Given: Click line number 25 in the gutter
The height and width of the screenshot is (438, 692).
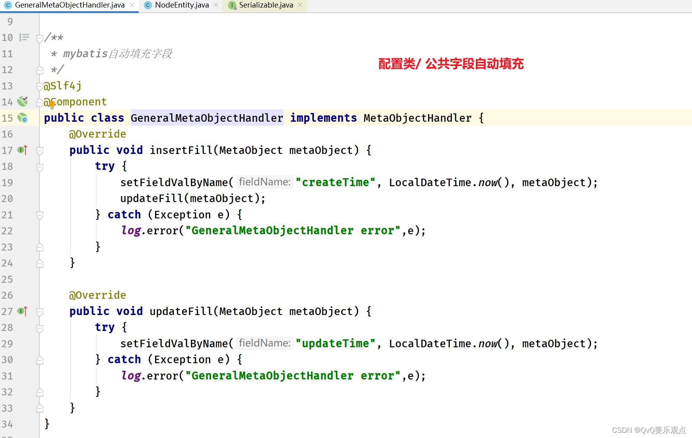Looking at the screenshot, I should coord(7,279).
